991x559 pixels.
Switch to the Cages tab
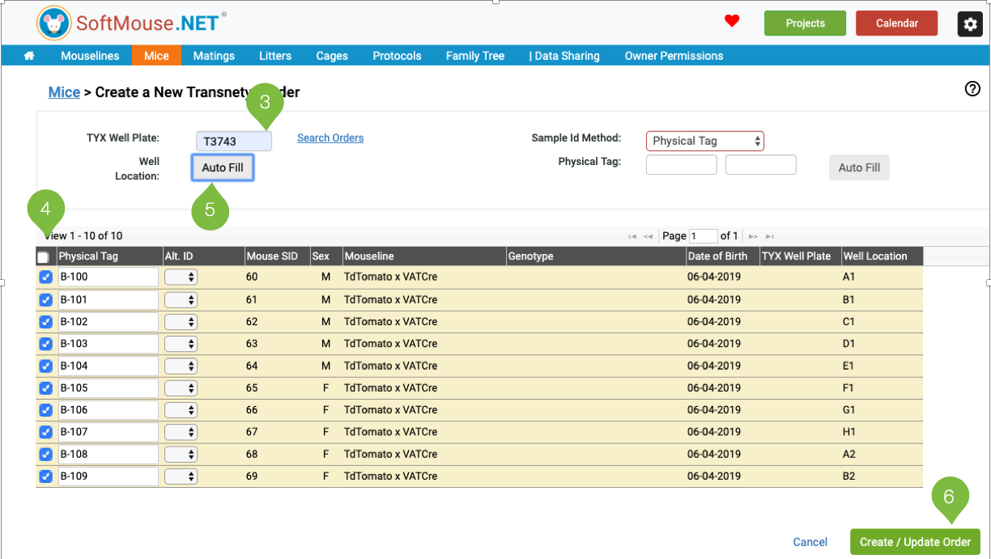[x=332, y=56]
